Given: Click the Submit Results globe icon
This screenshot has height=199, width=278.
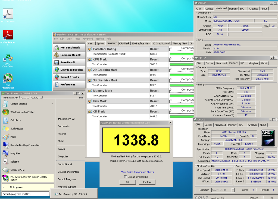Looking at the screenshot, I should coord(57,77).
